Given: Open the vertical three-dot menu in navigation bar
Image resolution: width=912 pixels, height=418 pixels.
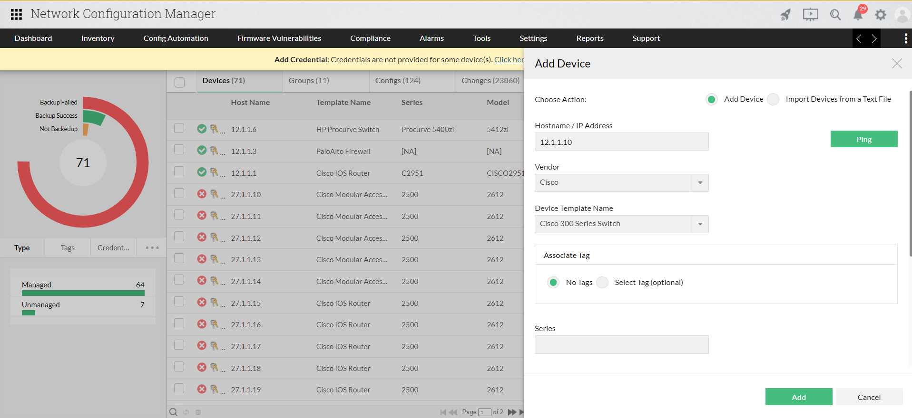Looking at the screenshot, I should pos(905,38).
